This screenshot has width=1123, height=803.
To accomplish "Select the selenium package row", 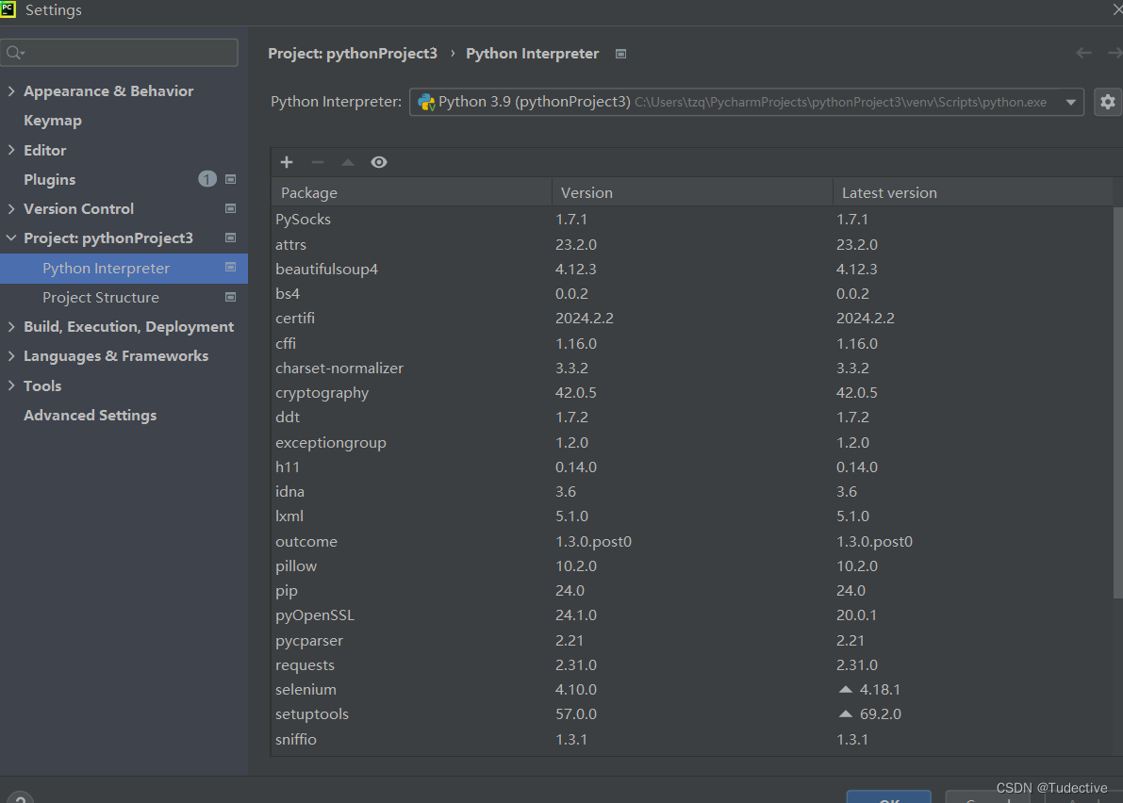I will pyautogui.click(x=692, y=689).
